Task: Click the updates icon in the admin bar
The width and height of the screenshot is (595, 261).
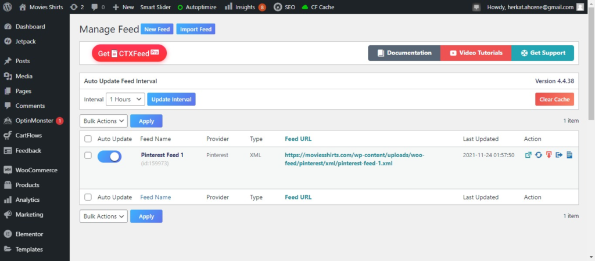Action: [x=73, y=7]
